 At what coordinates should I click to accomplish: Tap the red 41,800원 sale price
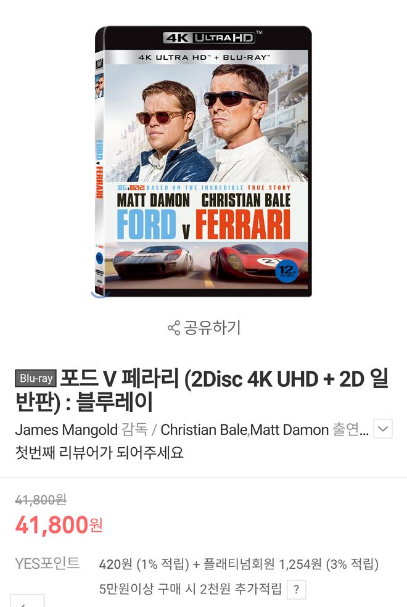tap(59, 525)
